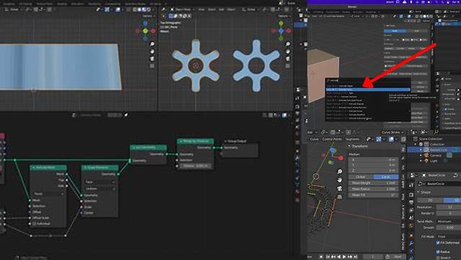
Task: Click the zoom magnifier icon in gear viewport
Action: click(x=288, y=44)
